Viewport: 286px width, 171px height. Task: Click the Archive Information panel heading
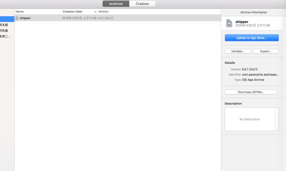[x=254, y=12]
